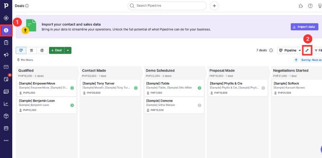The height and width of the screenshot is (158, 322).
Task: Click the owner avatar on PHP8,000 deal
Action: pos(20,93)
